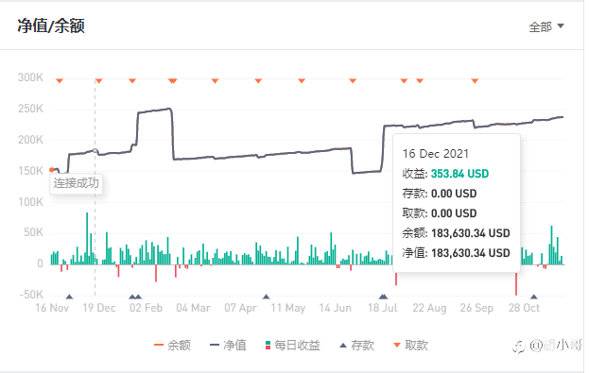The height and width of the screenshot is (373, 589).
Task: Click the 04 Mar x-axis label
Action: (x=194, y=308)
